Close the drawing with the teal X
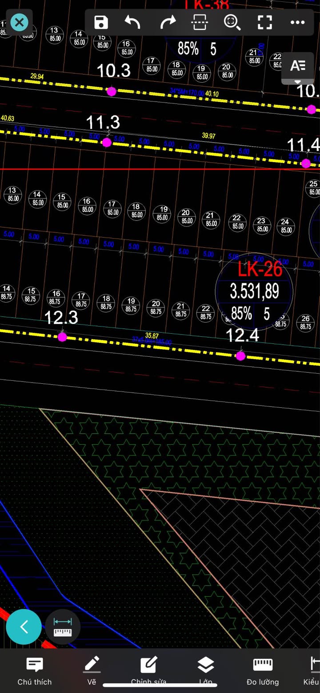Viewport: 320px width, 693px height. [x=19, y=22]
